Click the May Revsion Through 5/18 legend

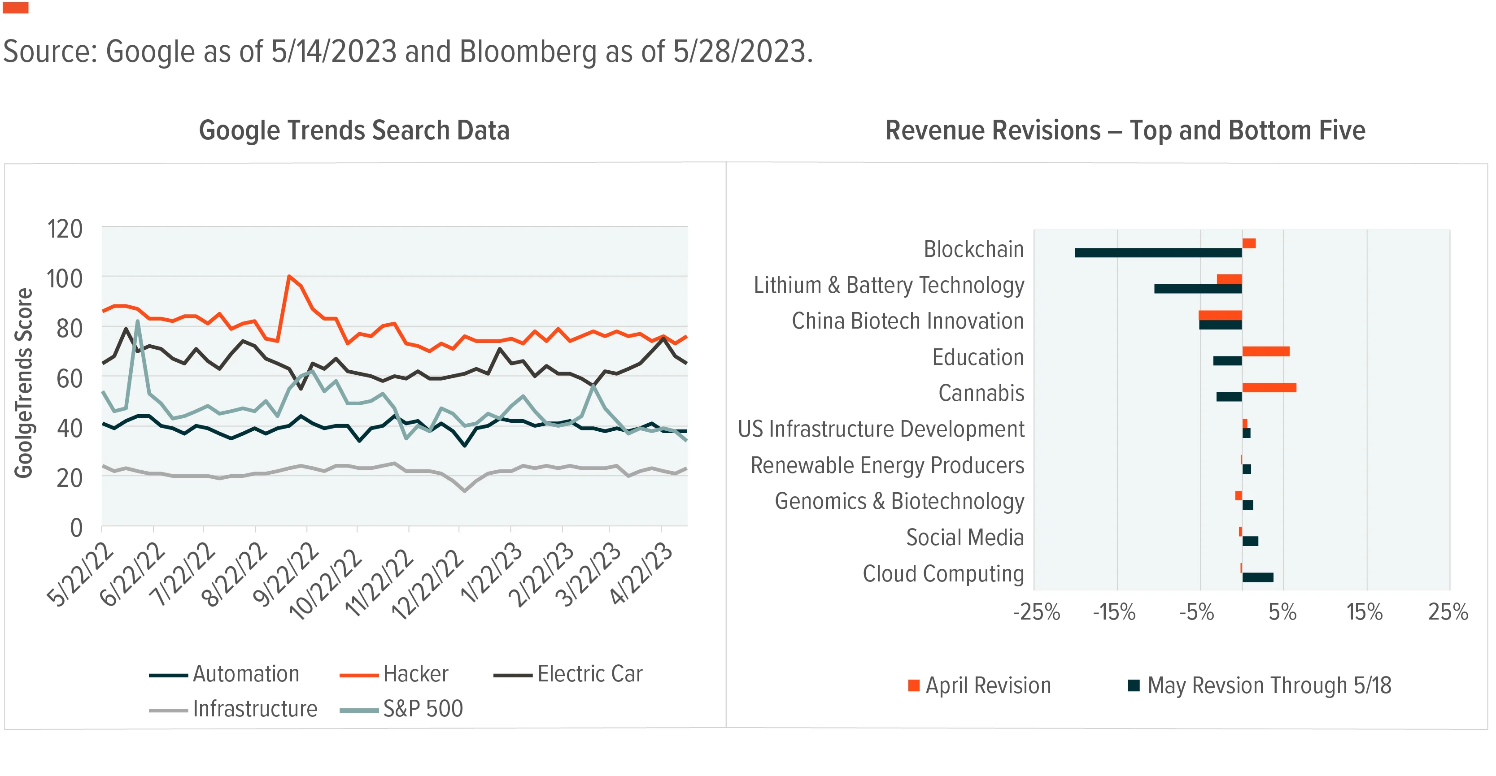pos(1260,685)
